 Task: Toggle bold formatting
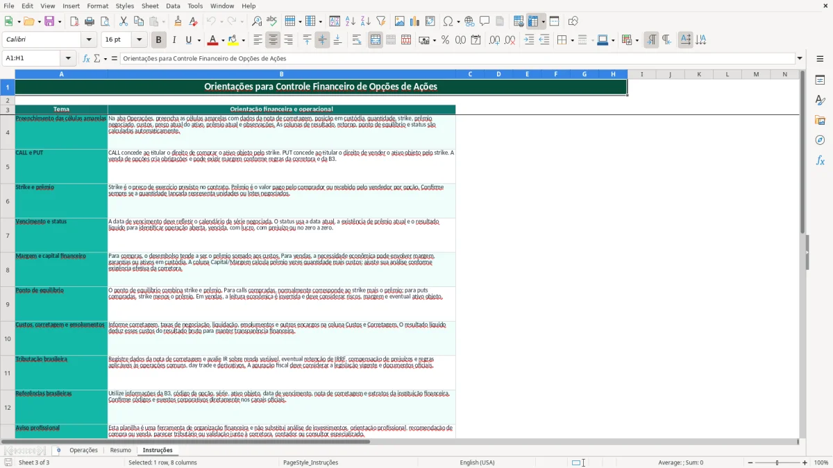(x=159, y=40)
